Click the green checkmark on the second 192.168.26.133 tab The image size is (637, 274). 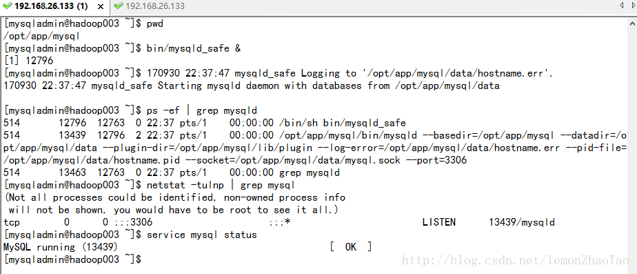pyautogui.click(x=118, y=6)
